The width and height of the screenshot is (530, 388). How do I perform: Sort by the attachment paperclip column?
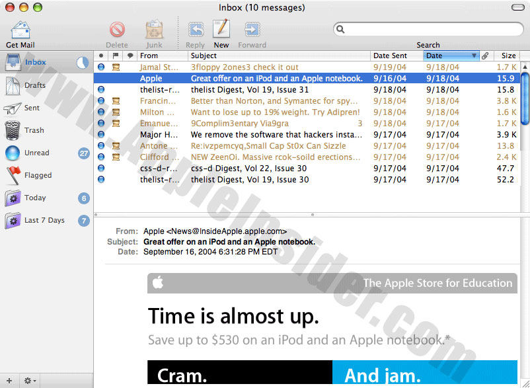click(485, 56)
